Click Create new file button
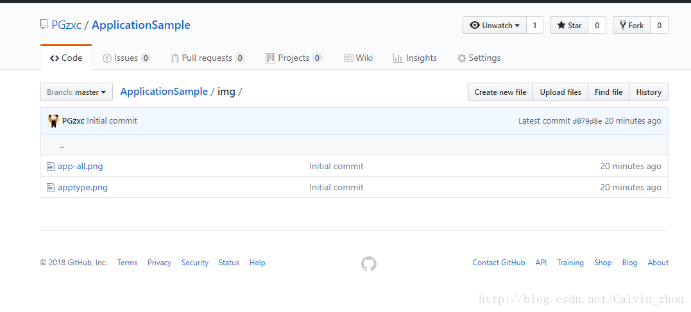 point(500,92)
